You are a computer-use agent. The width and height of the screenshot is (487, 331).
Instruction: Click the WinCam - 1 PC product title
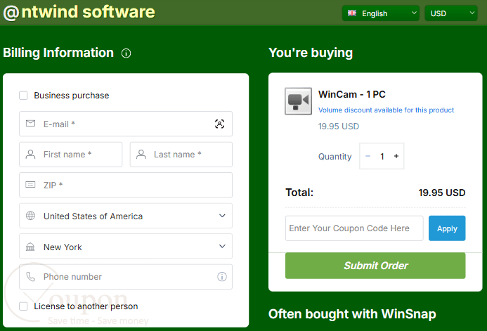point(352,94)
